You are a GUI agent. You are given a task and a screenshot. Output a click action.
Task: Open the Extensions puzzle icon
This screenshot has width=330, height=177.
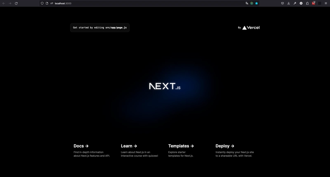tap(307, 3)
